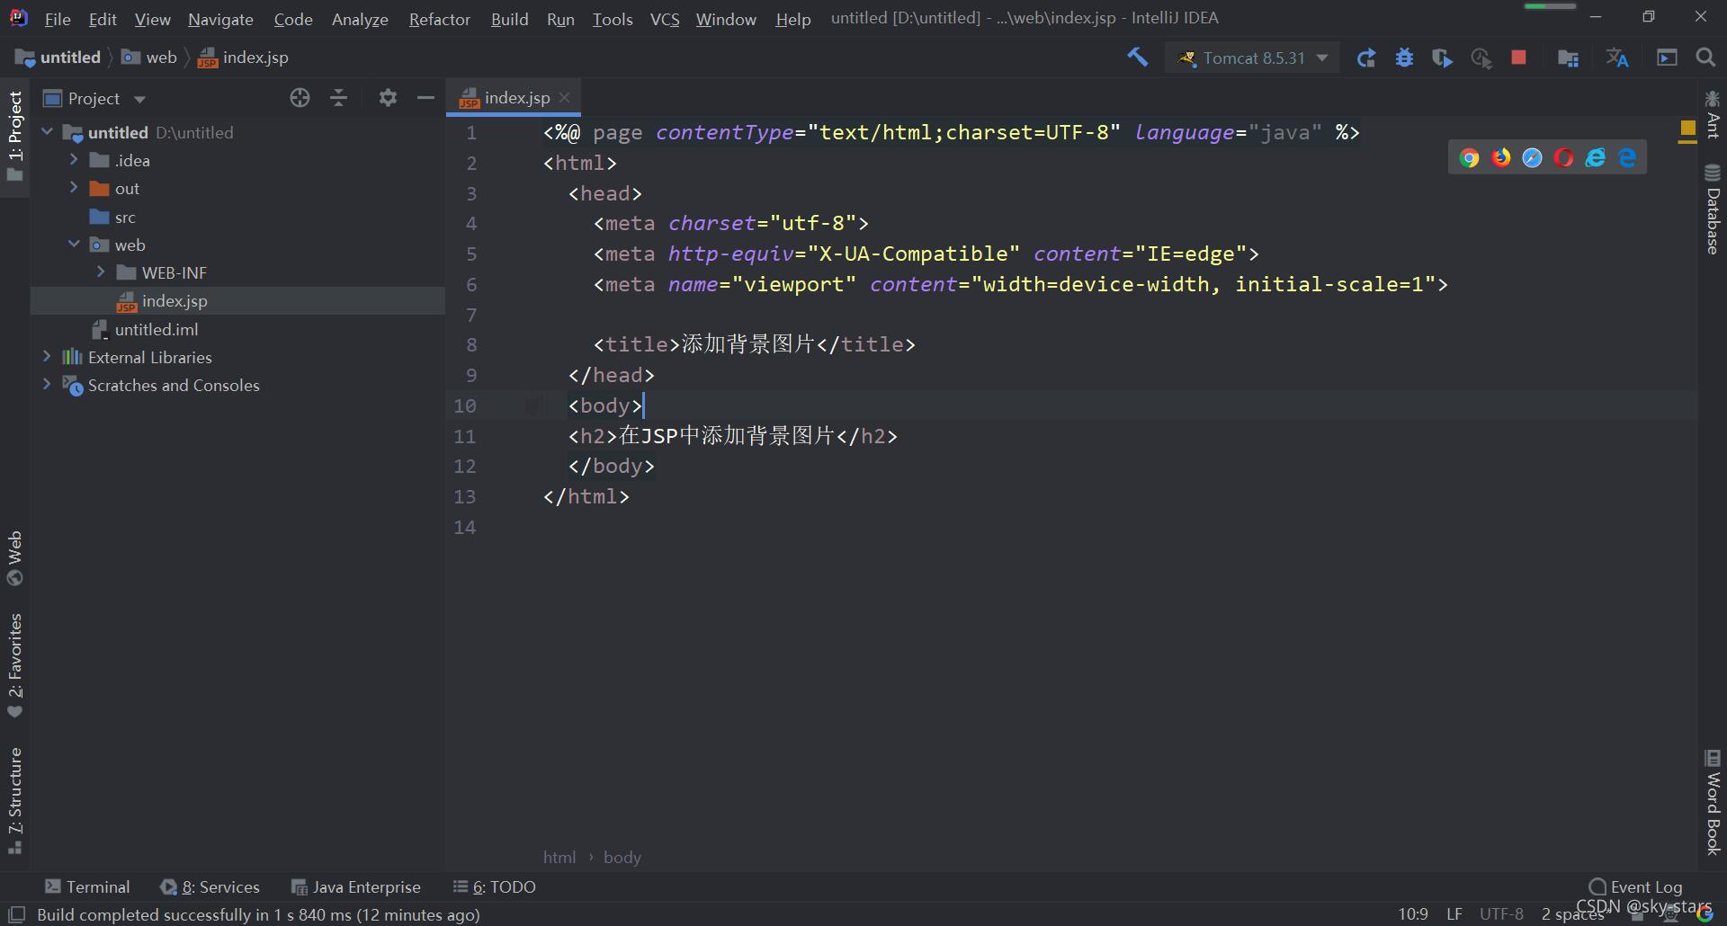
Task: Stop the running server with red square
Action: [x=1519, y=58]
